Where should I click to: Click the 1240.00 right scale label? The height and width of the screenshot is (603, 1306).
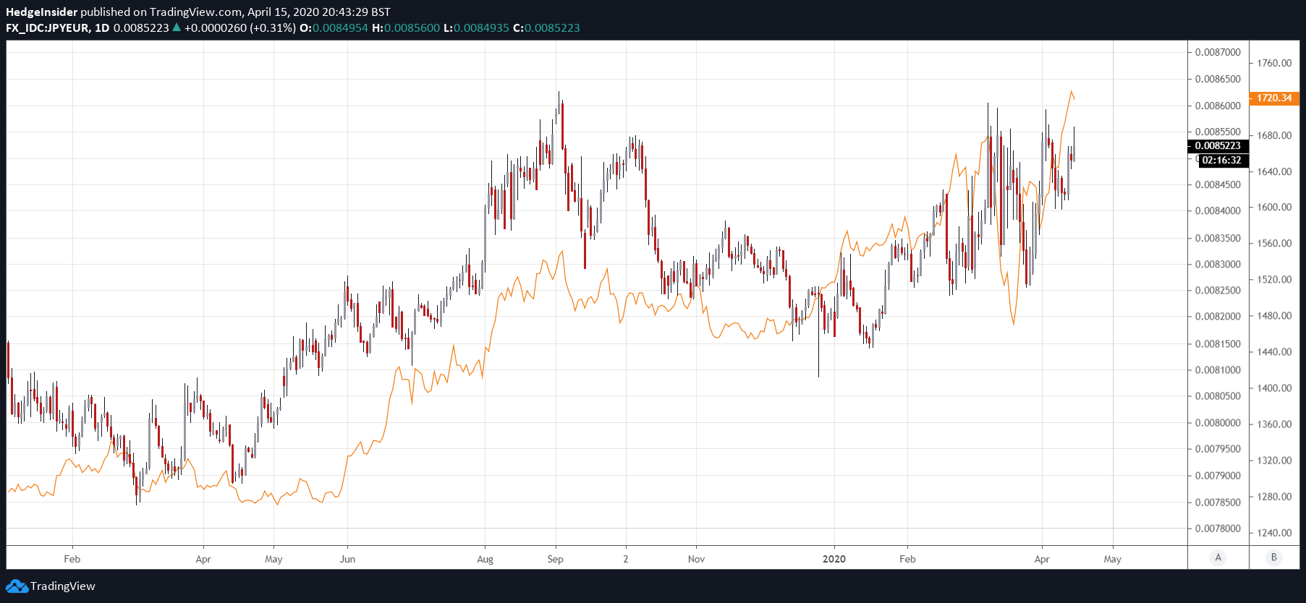pyautogui.click(x=1274, y=533)
